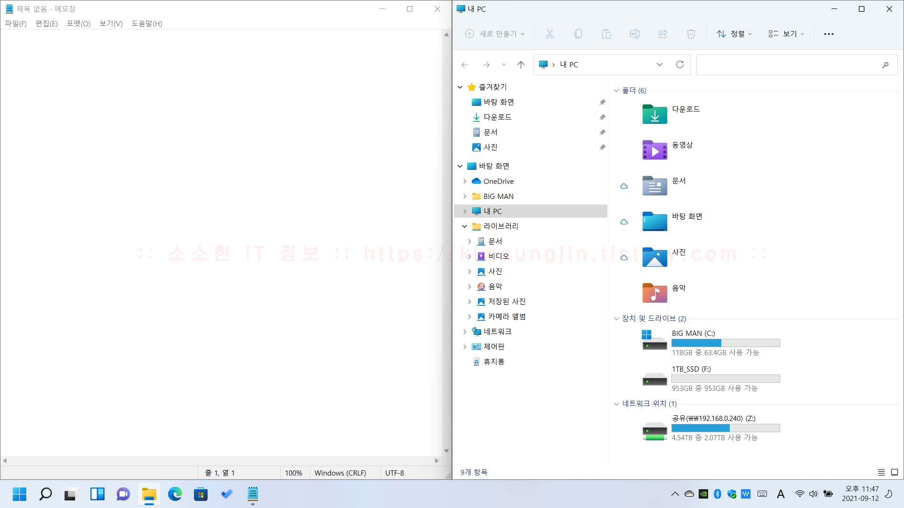Refresh the 내 PC address bar
904x508 pixels.
pyautogui.click(x=679, y=64)
